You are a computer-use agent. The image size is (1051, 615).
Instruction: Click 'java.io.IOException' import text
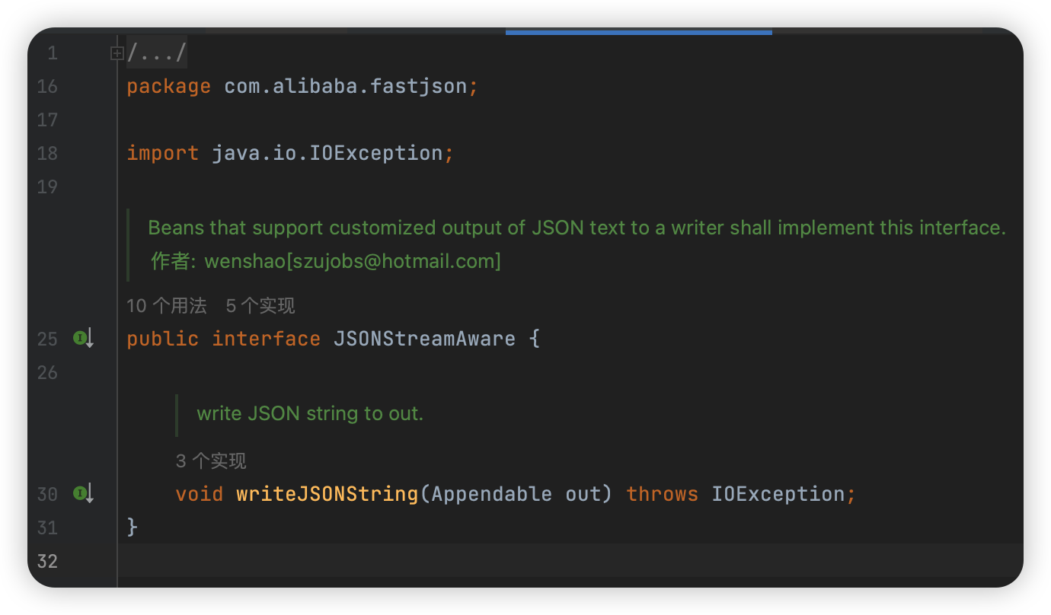click(x=327, y=154)
